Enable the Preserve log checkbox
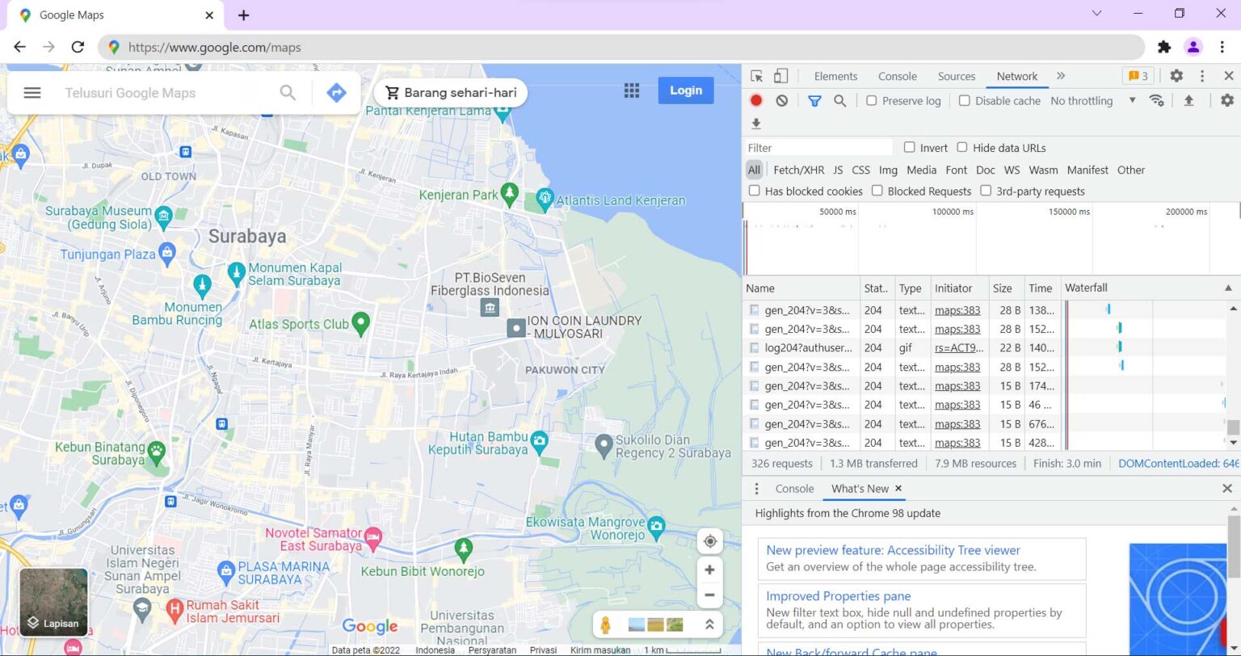 [x=871, y=100]
